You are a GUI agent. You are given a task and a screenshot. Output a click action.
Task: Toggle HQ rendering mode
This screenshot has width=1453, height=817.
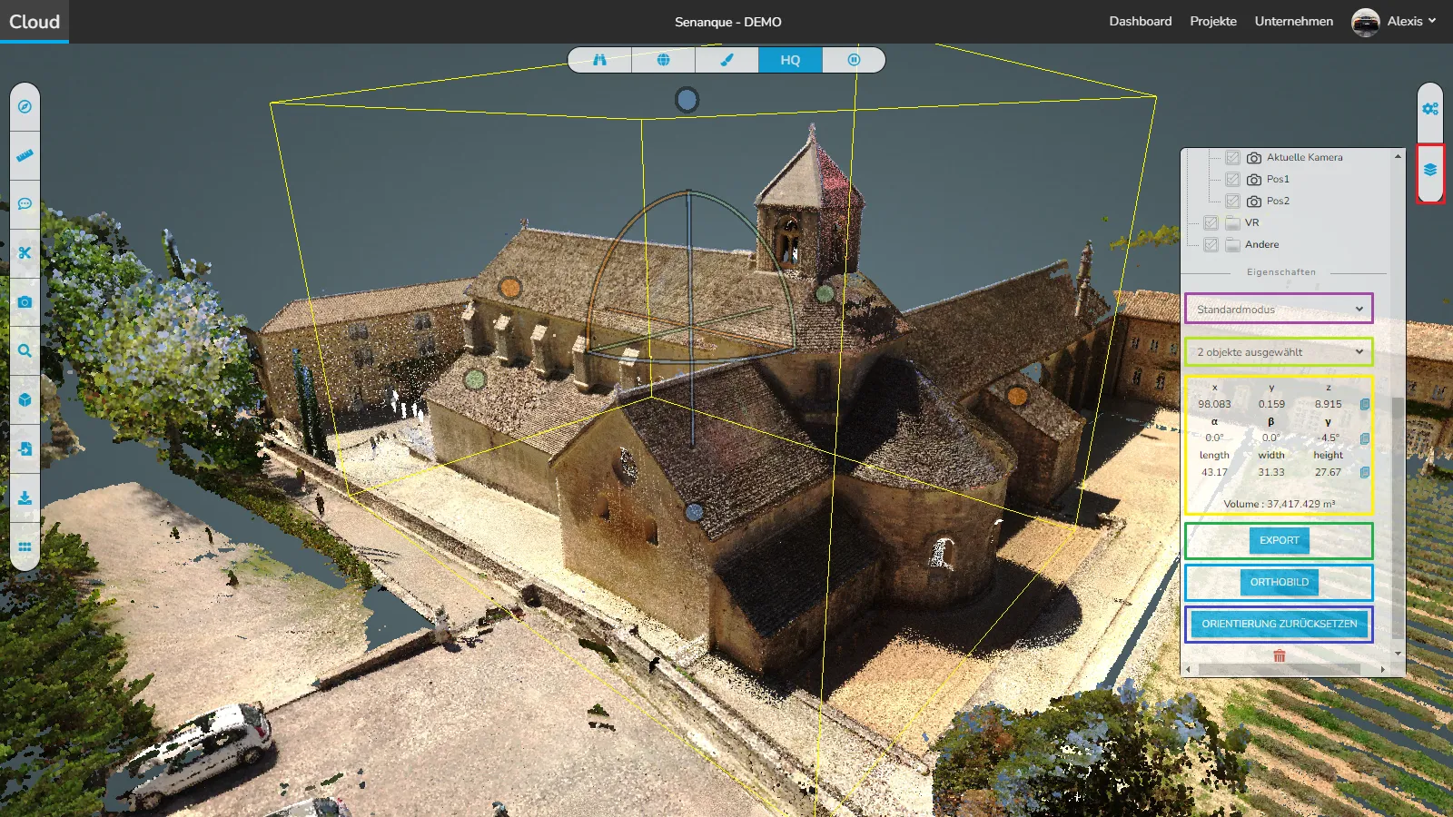(790, 60)
